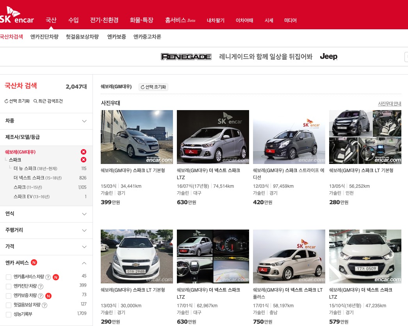Select 스파크 EV (13~16년) model
Viewport: 408px width, 326px height.
click(32, 197)
